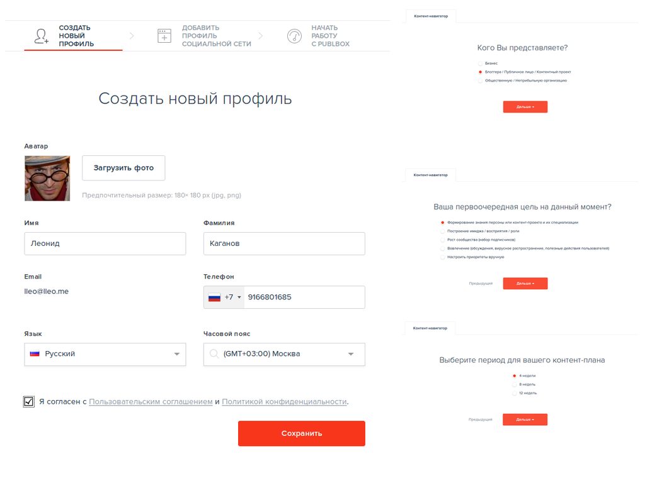Open the Политикой конфиденциальности link
This screenshot has height=478, width=645.
click(284, 402)
